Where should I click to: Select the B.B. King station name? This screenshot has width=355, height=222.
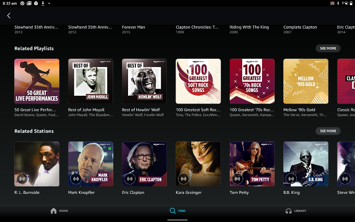[292, 192]
